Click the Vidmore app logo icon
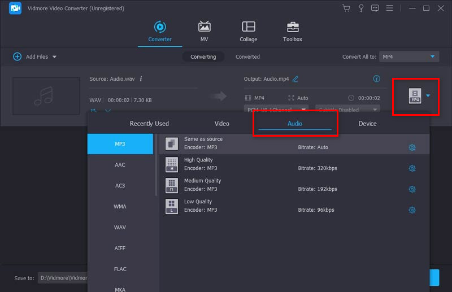Viewport: 452px width, 292px height. point(15,8)
